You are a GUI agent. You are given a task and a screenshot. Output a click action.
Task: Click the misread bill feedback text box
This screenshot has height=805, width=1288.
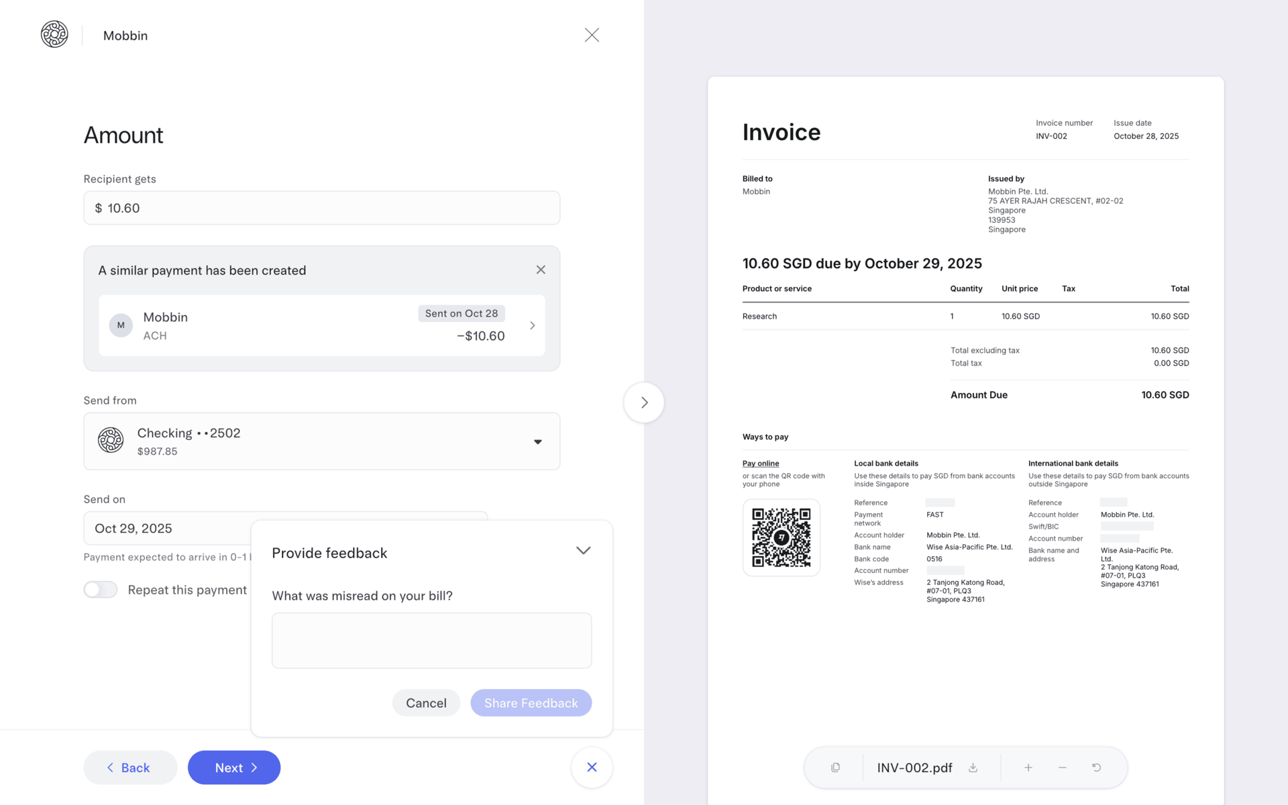[431, 640]
